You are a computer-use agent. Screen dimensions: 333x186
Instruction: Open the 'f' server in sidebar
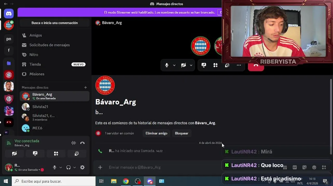point(9,51)
